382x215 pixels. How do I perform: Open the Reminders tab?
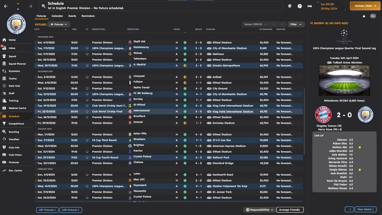click(88, 16)
